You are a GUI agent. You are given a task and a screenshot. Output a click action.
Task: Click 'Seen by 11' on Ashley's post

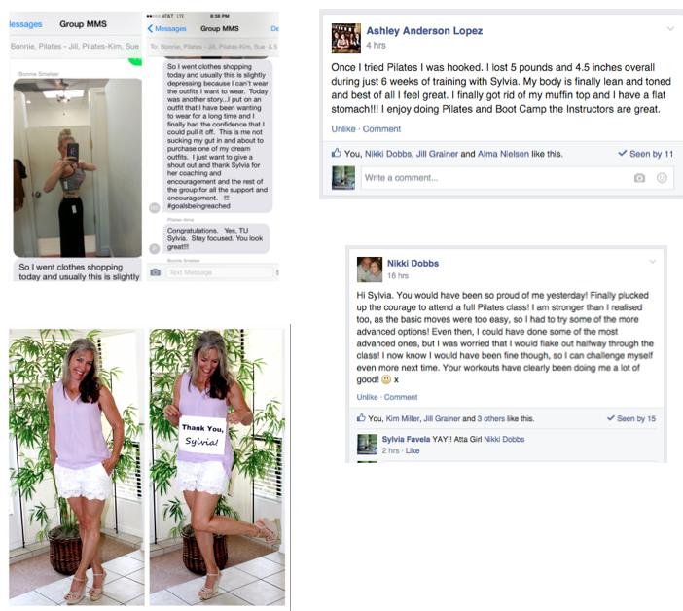click(645, 154)
